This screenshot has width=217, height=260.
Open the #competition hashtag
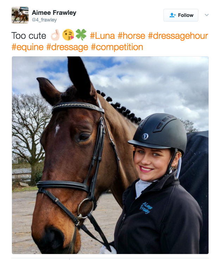(117, 47)
